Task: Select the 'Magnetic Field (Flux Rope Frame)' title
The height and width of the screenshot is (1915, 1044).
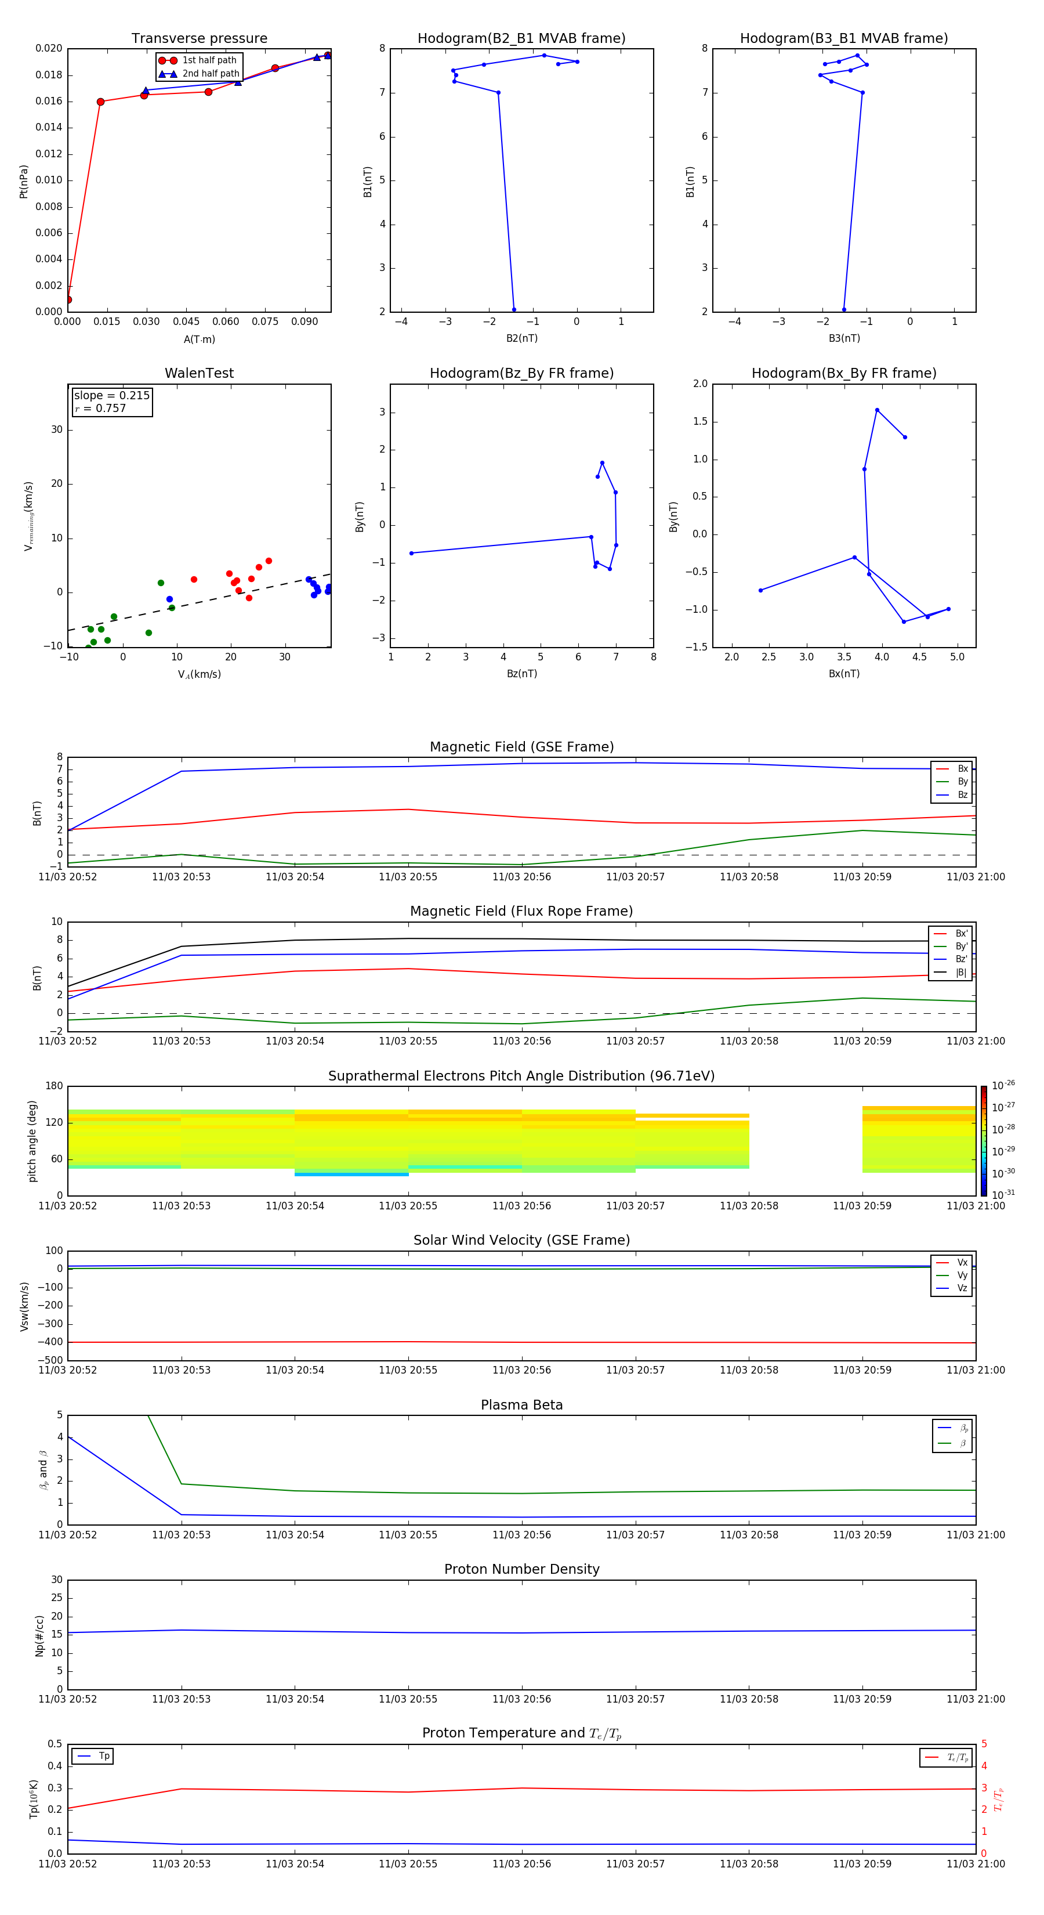Action: [x=521, y=912]
